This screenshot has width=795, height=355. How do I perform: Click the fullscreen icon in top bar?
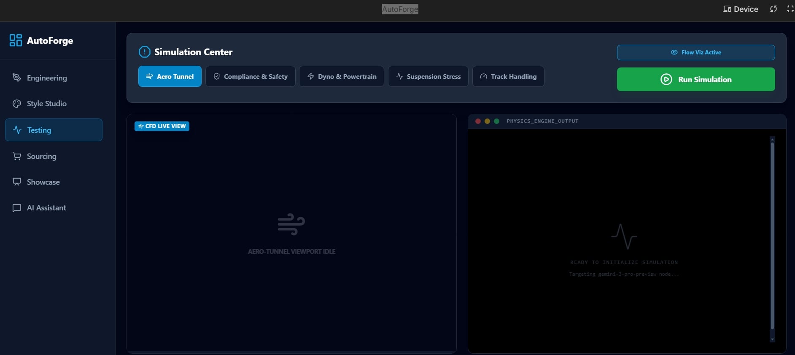pyautogui.click(x=790, y=9)
